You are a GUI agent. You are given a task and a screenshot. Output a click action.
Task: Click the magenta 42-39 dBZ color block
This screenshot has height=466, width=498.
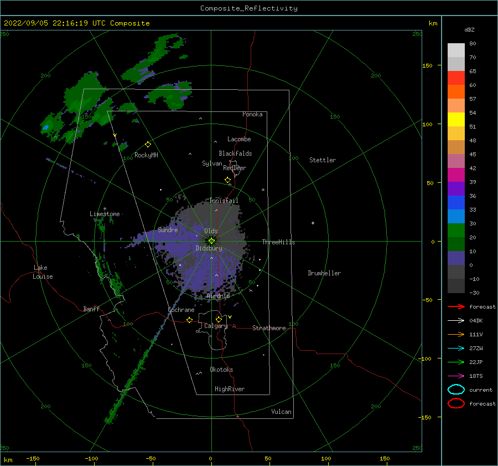click(456, 175)
